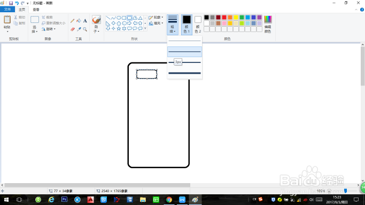Switch to the View ribbon tab
The width and height of the screenshot is (365, 205).
[x=36, y=10]
